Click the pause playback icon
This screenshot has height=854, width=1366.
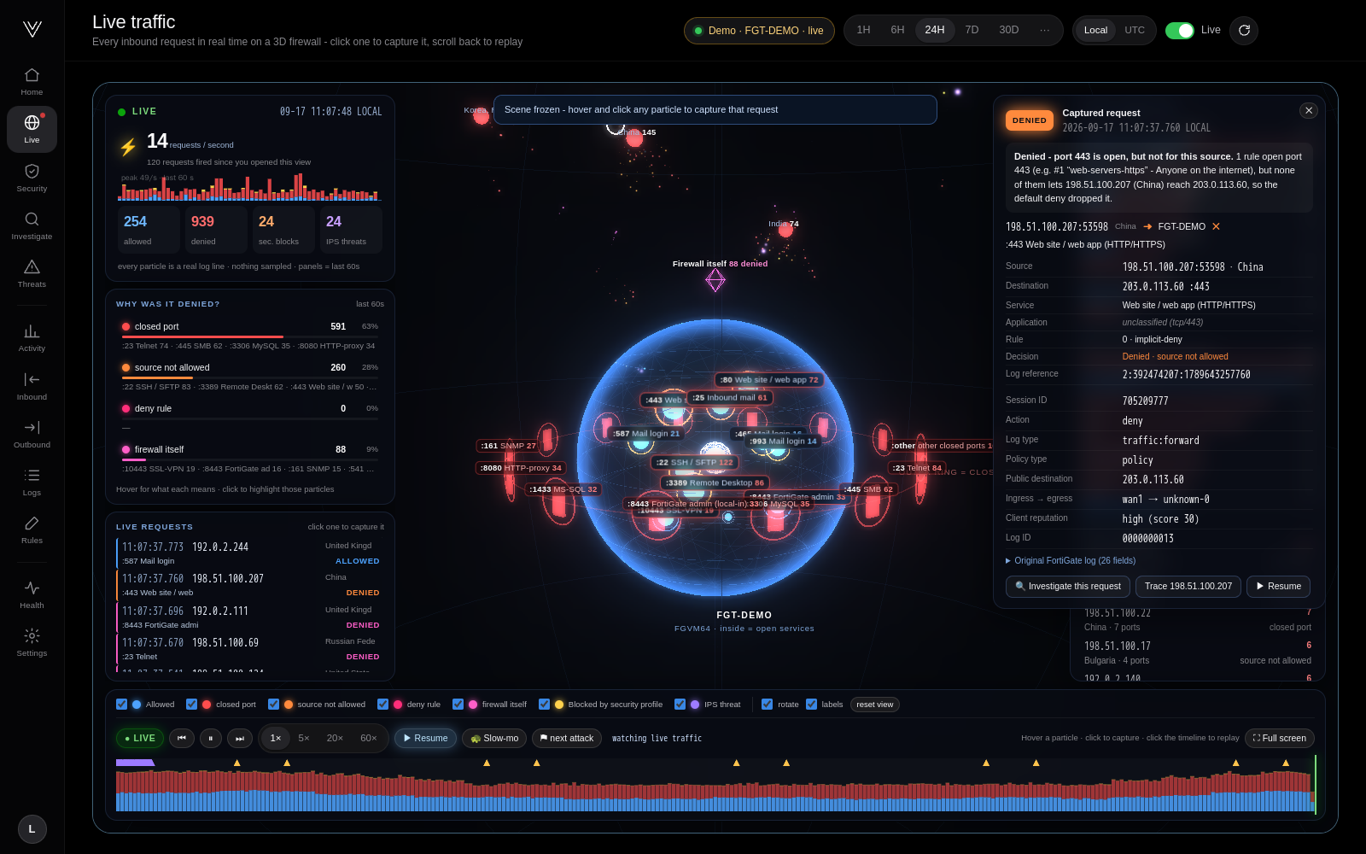coord(211,738)
